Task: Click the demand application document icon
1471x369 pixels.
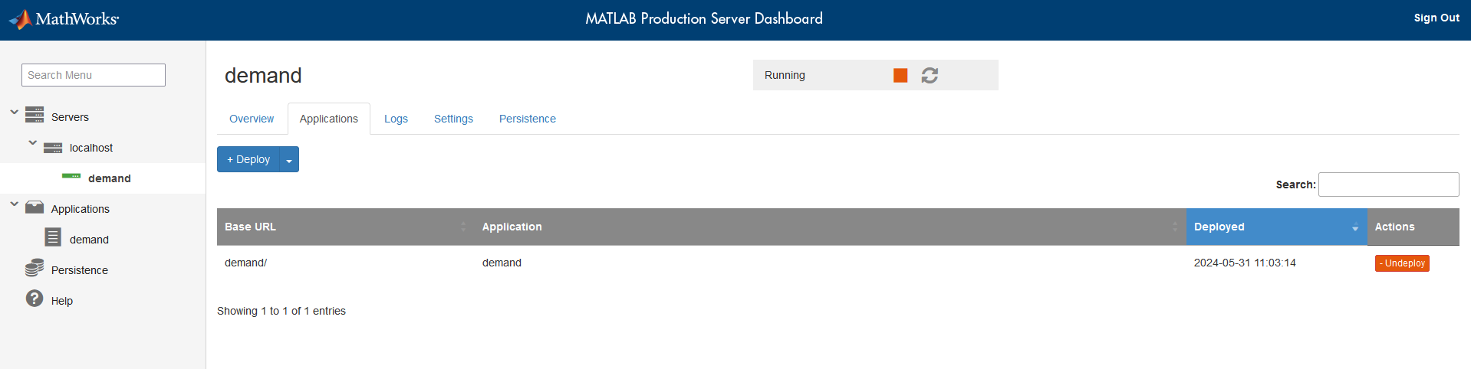Action: click(53, 237)
